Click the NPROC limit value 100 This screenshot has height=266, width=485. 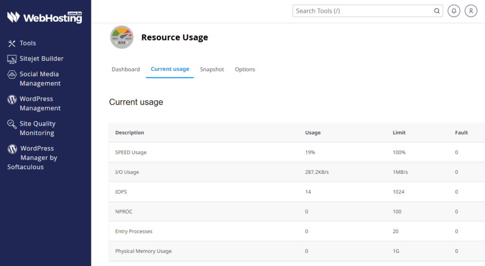coord(397,212)
